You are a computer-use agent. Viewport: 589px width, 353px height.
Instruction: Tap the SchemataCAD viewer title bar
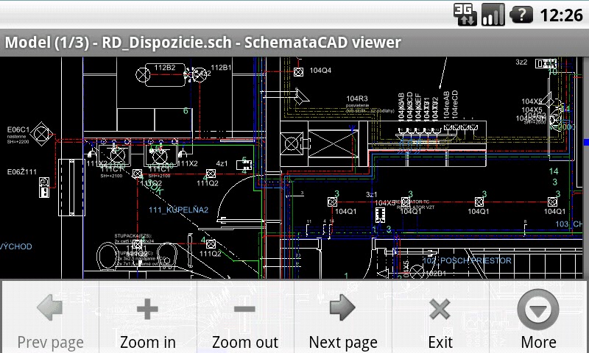(203, 42)
